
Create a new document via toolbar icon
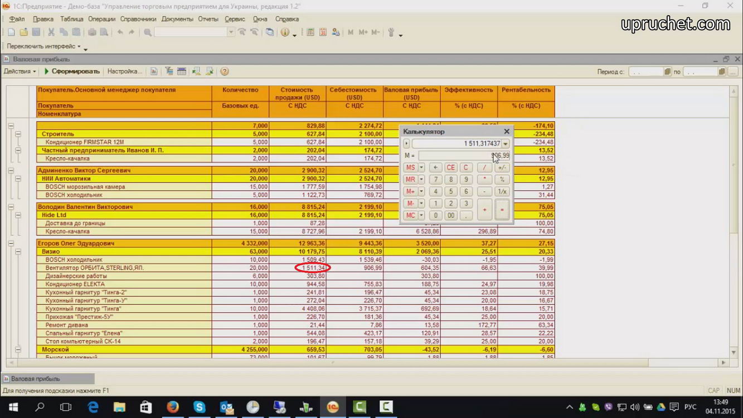pos(11,32)
